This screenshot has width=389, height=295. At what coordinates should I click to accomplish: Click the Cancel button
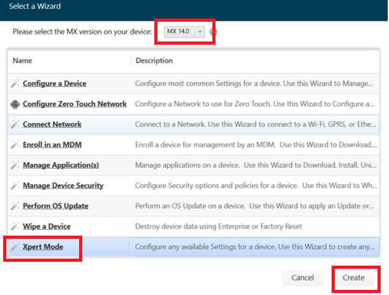pos(302,278)
